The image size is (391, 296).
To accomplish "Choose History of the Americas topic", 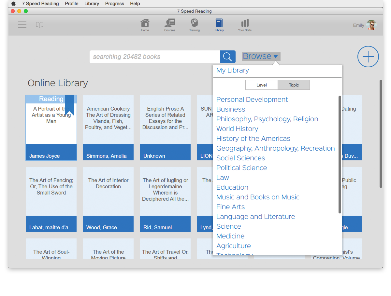I will tap(253, 139).
